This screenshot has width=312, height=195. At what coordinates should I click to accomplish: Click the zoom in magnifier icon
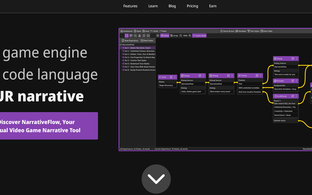(190, 35)
